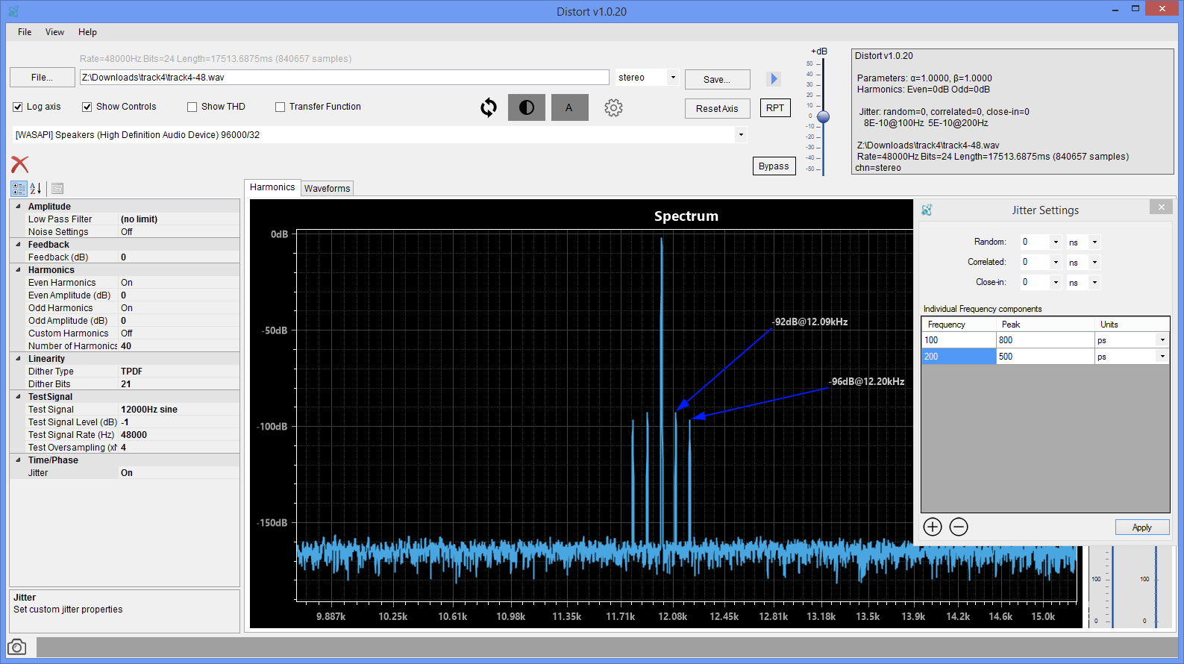The height and width of the screenshot is (664, 1184).
Task: Click the +dB gain slider knob
Action: click(823, 117)
